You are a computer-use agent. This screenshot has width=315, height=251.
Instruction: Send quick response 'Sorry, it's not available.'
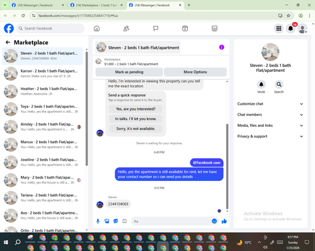click(136, 129)
